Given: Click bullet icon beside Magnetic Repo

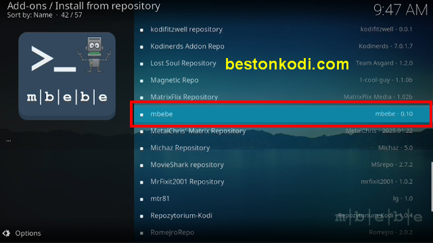Looking at the screenshot, I should [x=141, y=81].
